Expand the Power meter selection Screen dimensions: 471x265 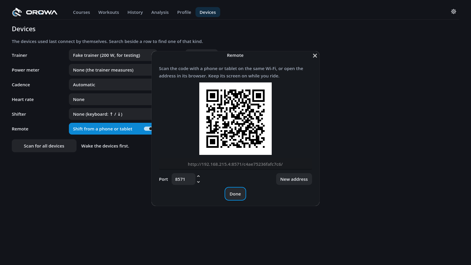(x=110, y=70)
